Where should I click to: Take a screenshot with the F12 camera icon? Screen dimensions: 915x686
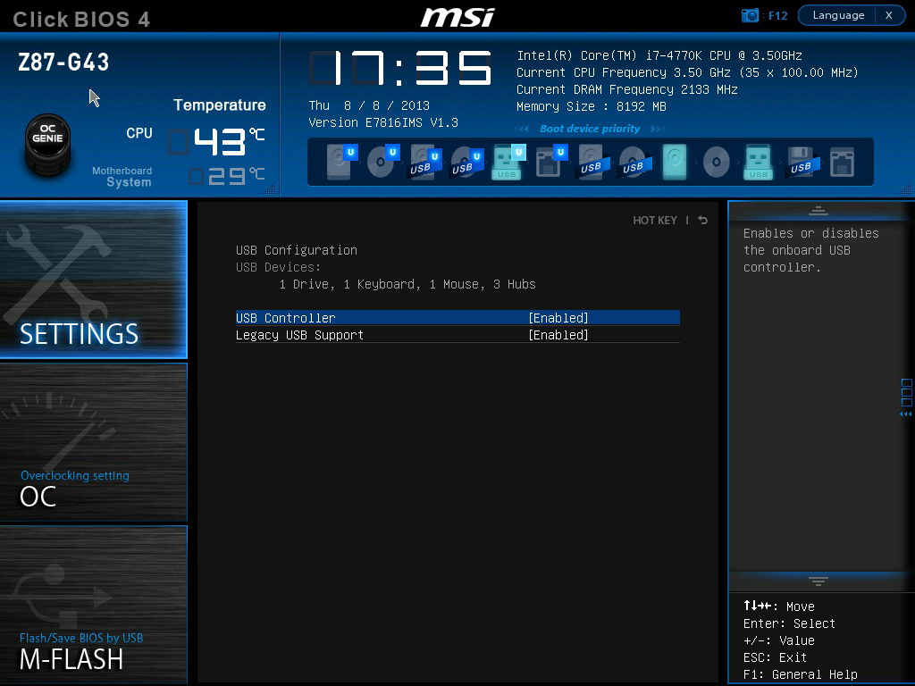[750, 15]
